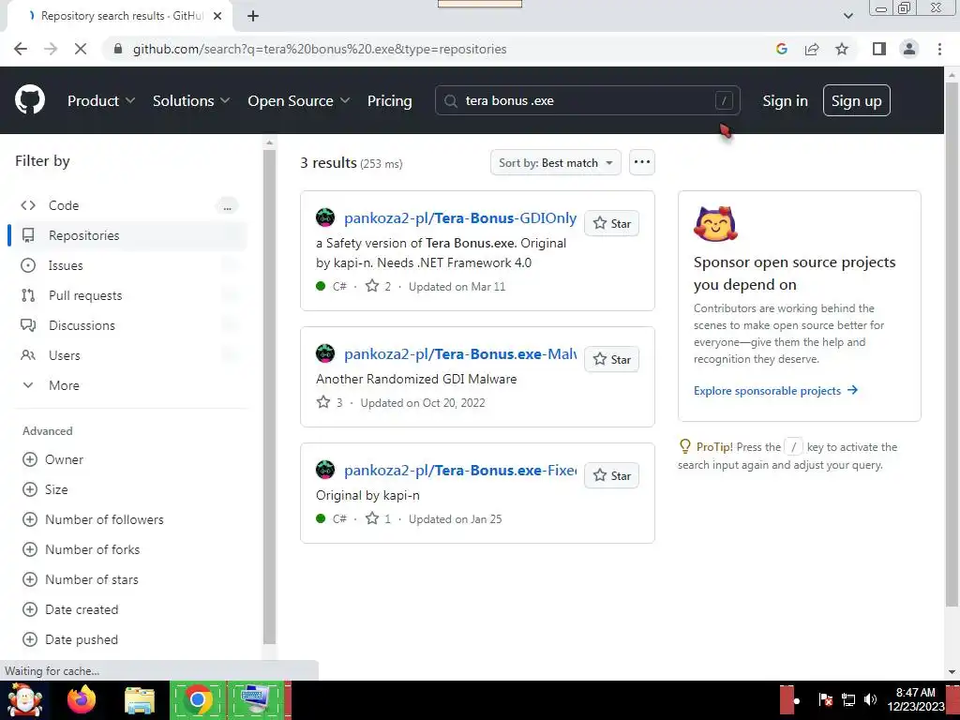Viewport: 960px width, 720px height.
Task: Star the Tera-Bonus.exe-Fixed repository
Action: [611, 475]
